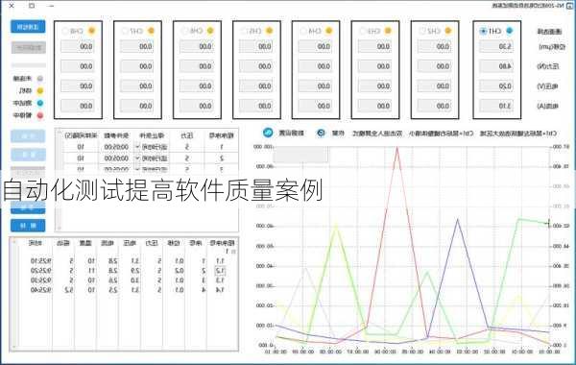Click the yellow status indicator of CH2

[447, 31]
